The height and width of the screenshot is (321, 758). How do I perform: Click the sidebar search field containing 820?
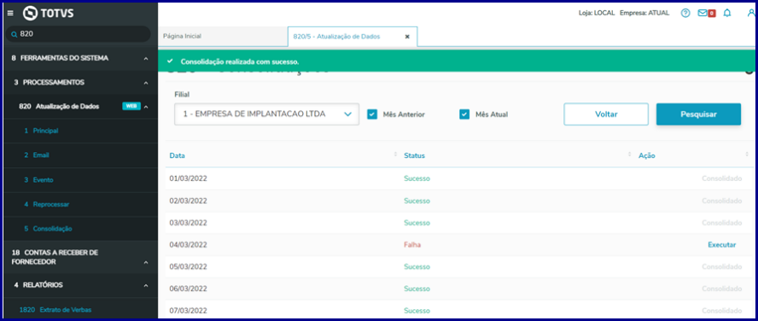coord(79,34)
